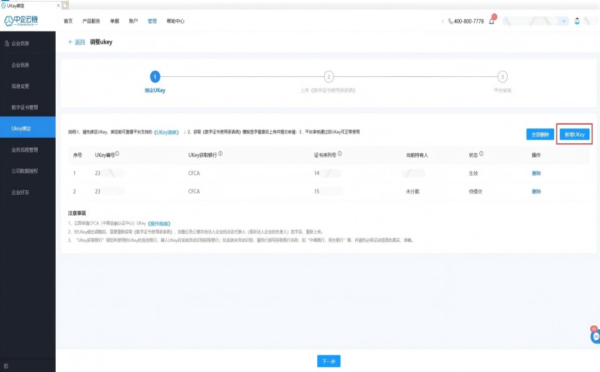Open 产品服务 in top navigation
Screen dimensions: 600x372
pos(91,21)
